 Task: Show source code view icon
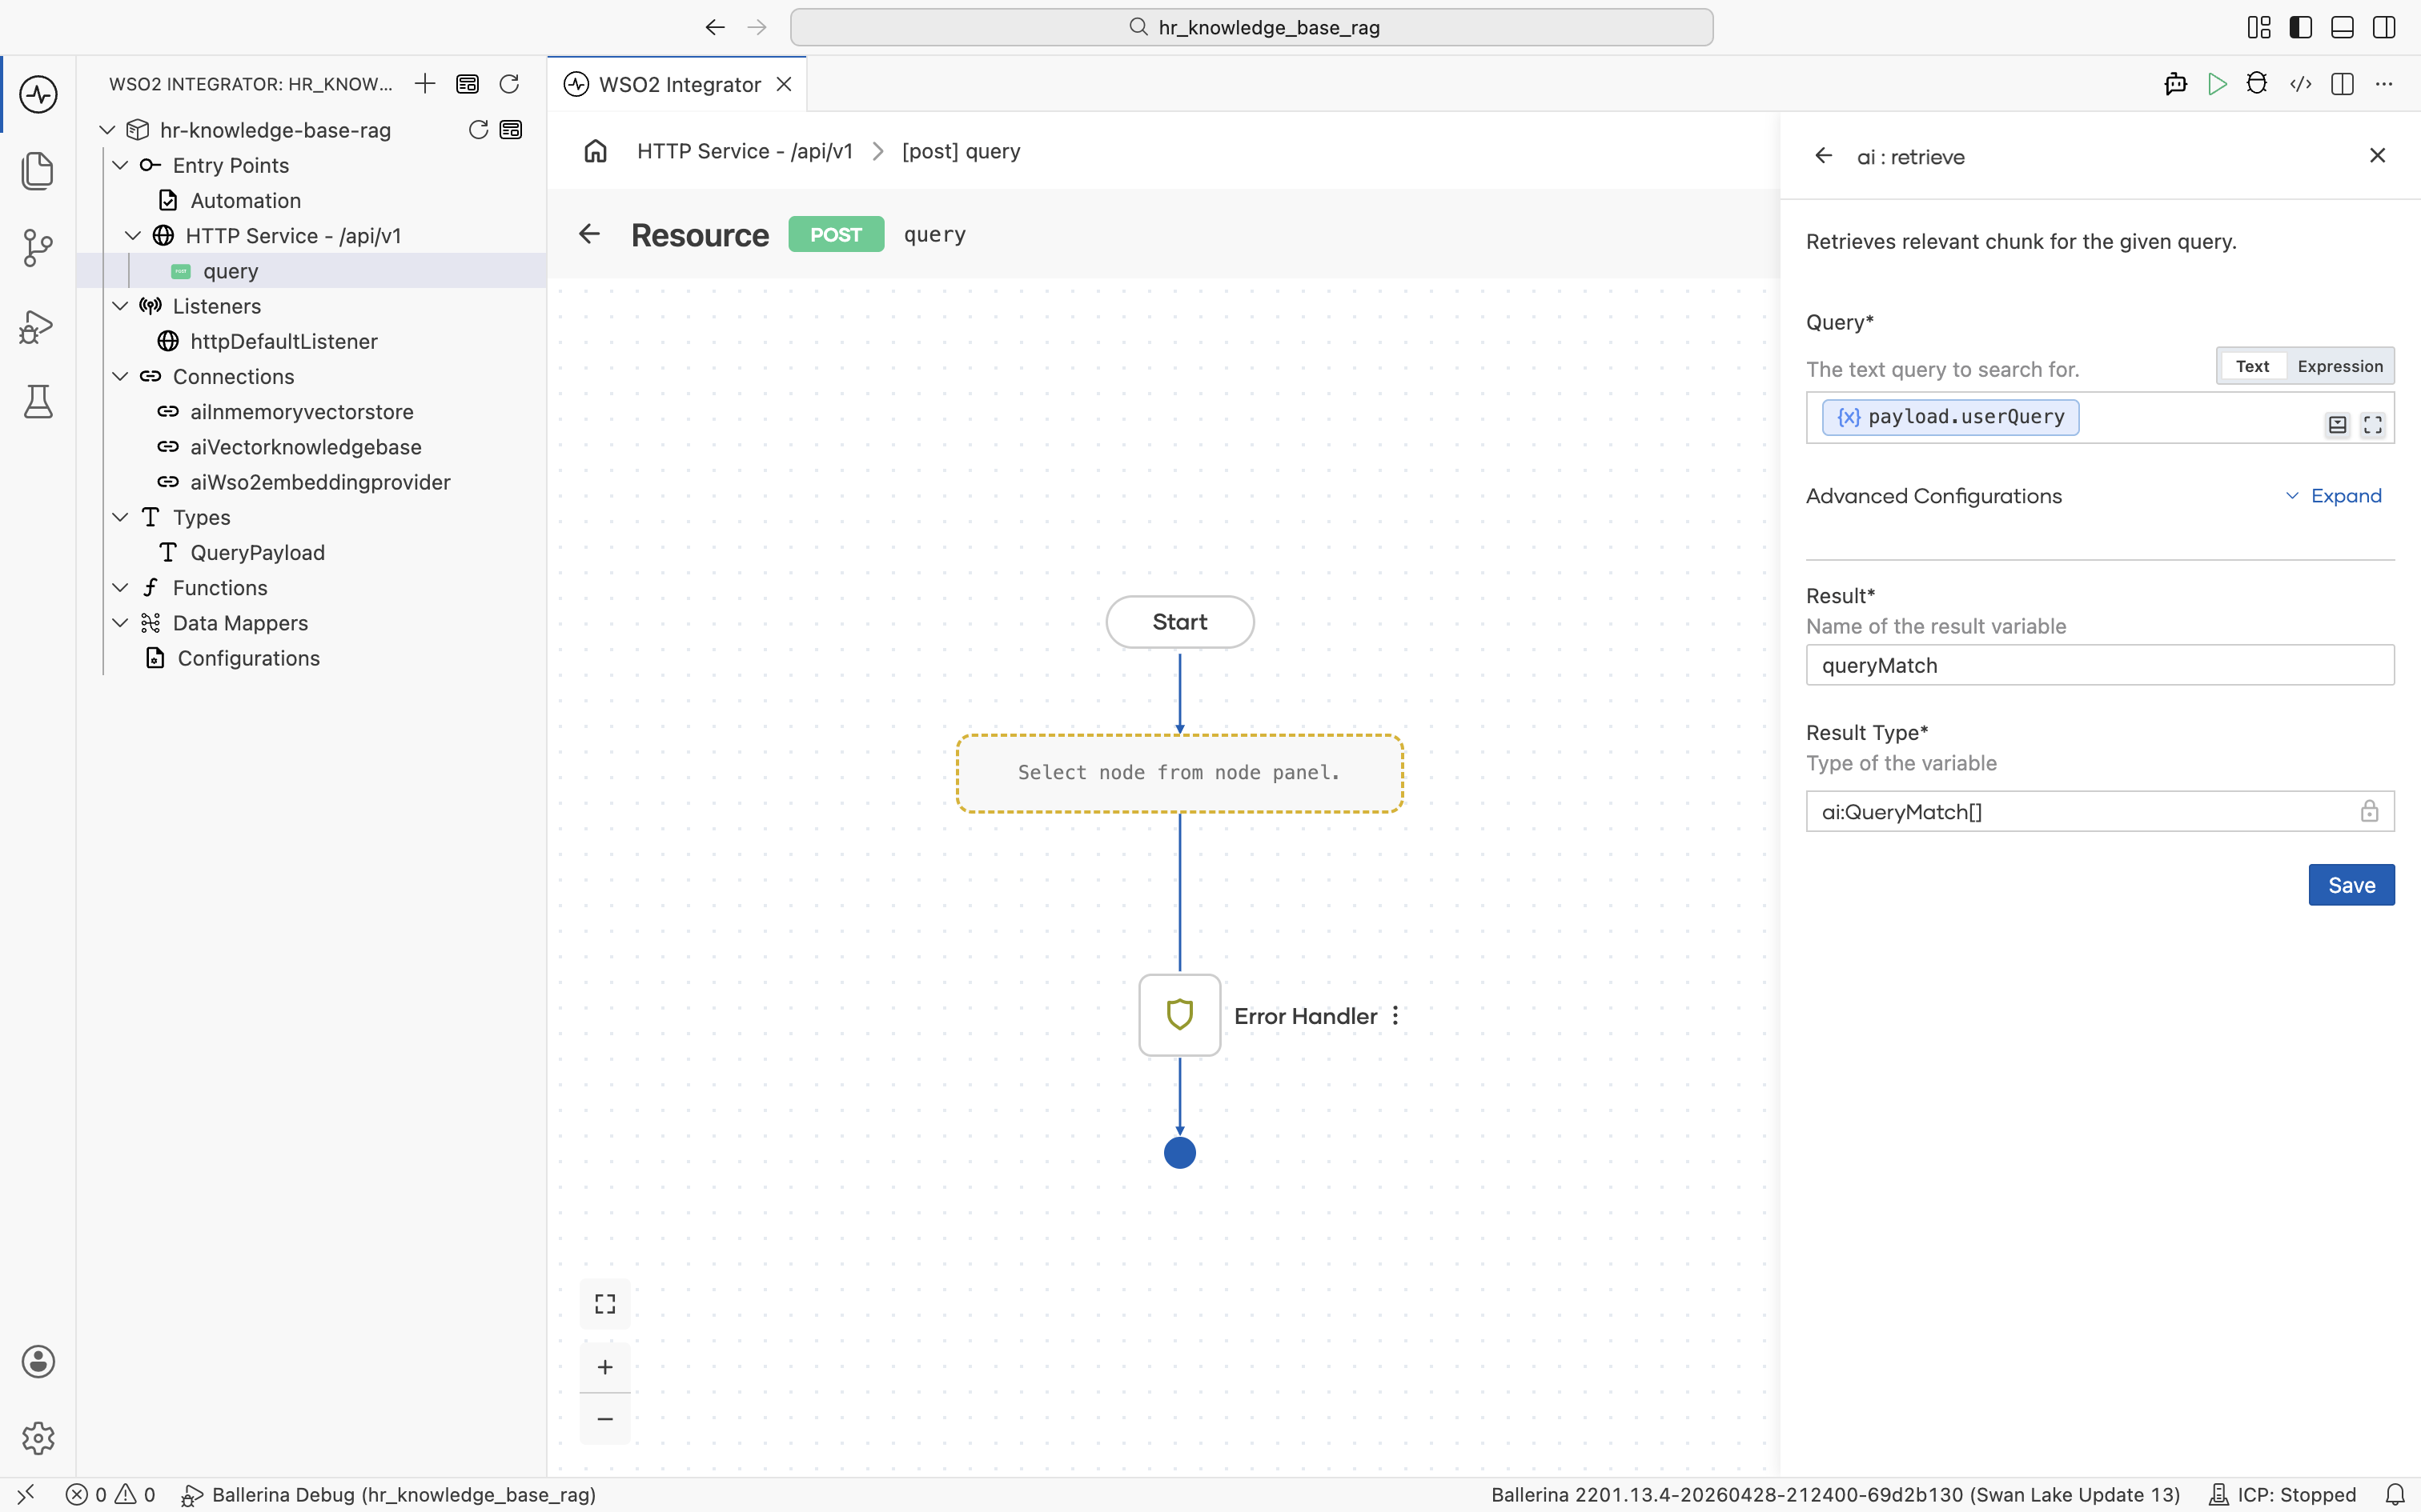(2301, 84)
